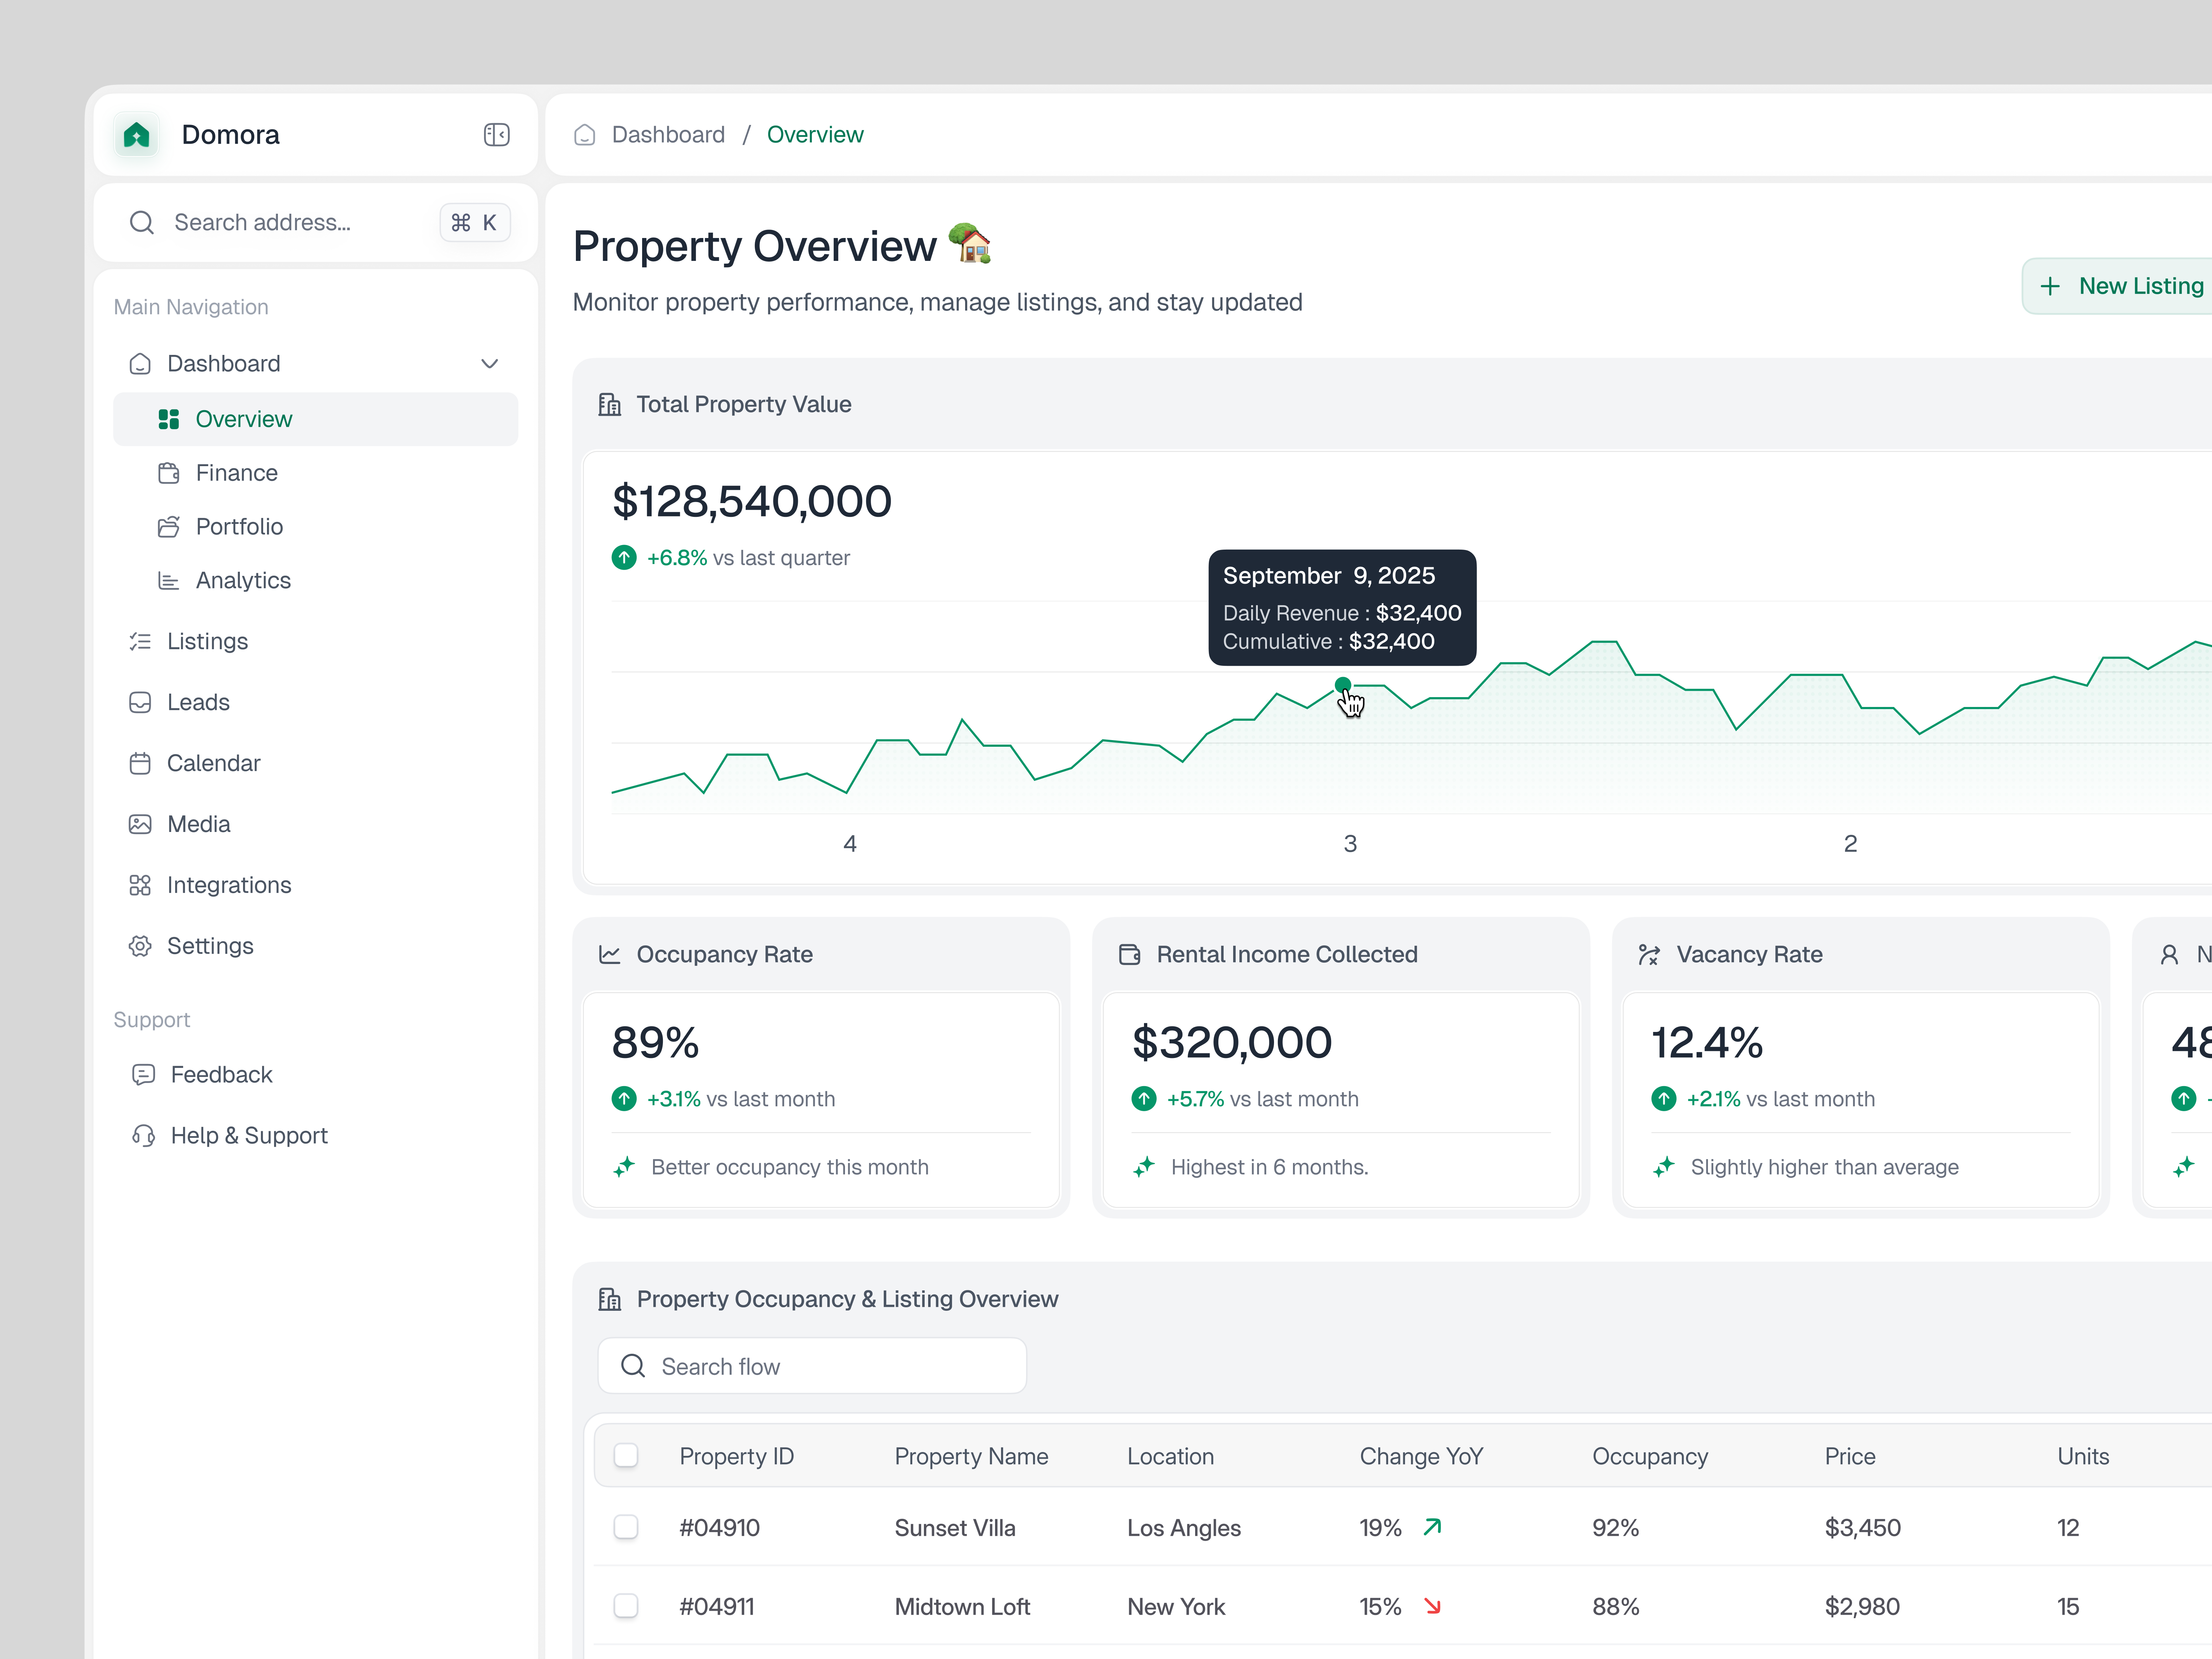Open the Settings menu entry
The width and height of the screenshot is (2212, 1659).
click(x=210, y=945)
